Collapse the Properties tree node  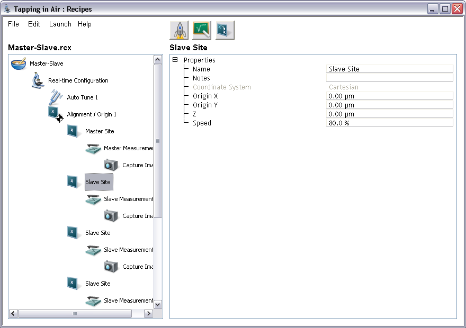pyautogui.click(x=175, y=60)
